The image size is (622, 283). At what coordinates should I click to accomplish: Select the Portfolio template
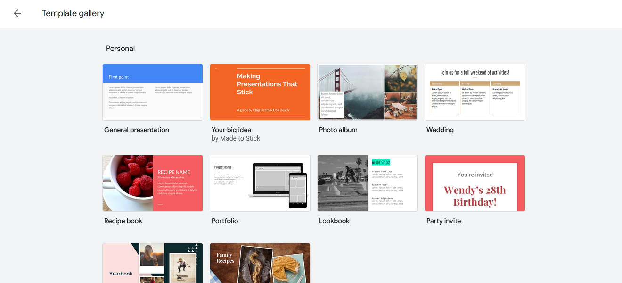click(260, 183)
